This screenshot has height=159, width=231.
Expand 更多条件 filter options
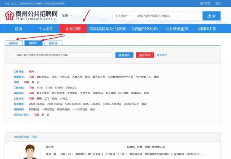coord(162,55)
